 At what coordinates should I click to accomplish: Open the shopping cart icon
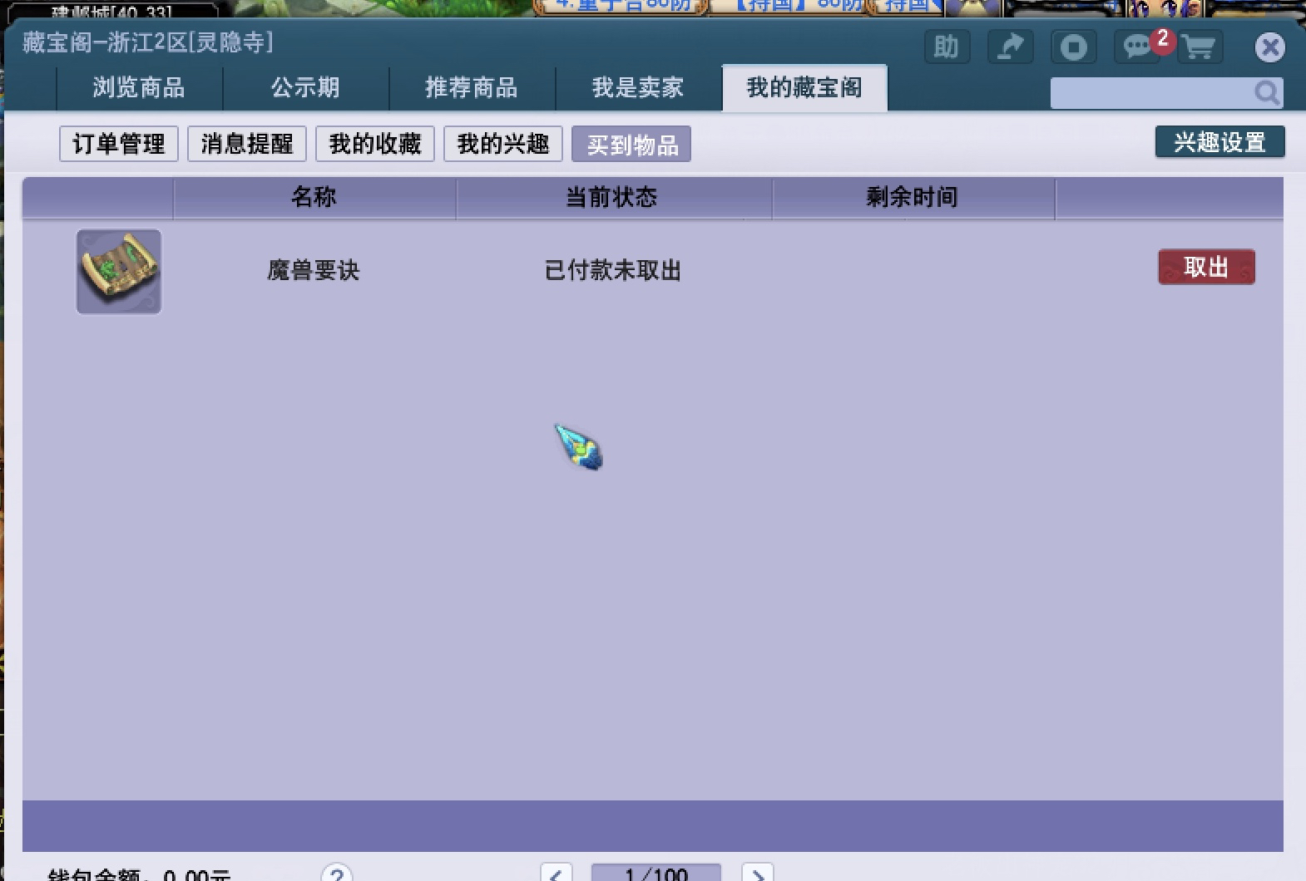pyautogui.click(x=1199, y=47)
